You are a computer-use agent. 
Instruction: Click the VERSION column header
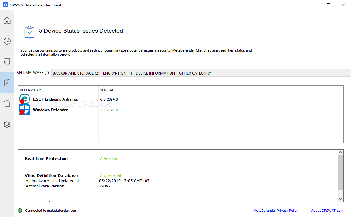107,90
